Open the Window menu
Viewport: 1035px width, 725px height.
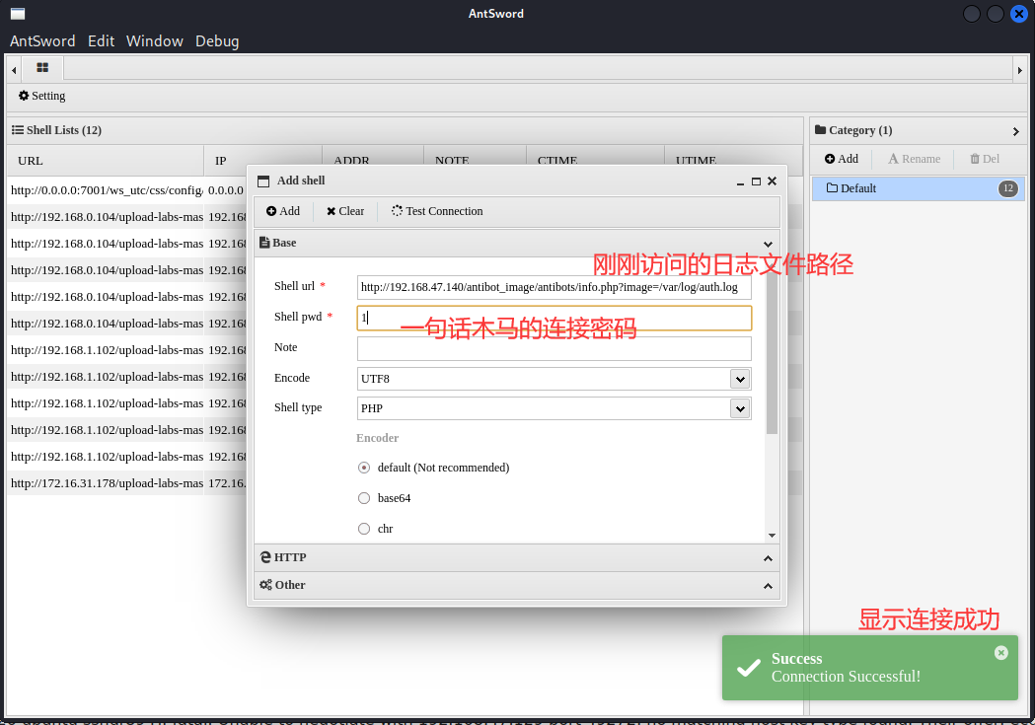(155, 40)
